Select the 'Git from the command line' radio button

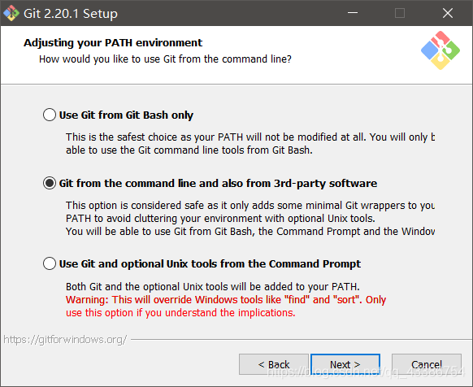(x=50, y=183)
